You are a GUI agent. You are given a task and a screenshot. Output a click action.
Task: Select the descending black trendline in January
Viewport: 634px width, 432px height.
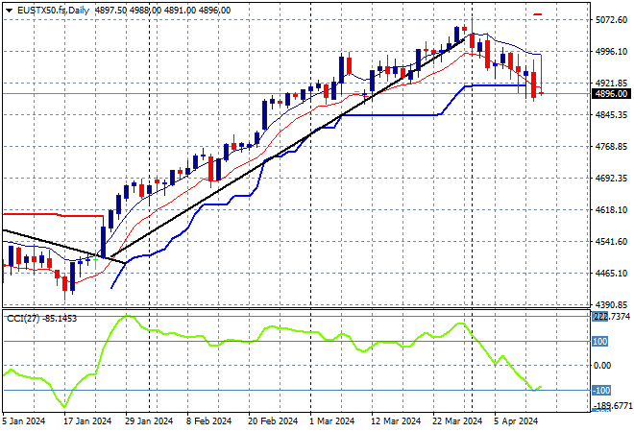[58, 244]
